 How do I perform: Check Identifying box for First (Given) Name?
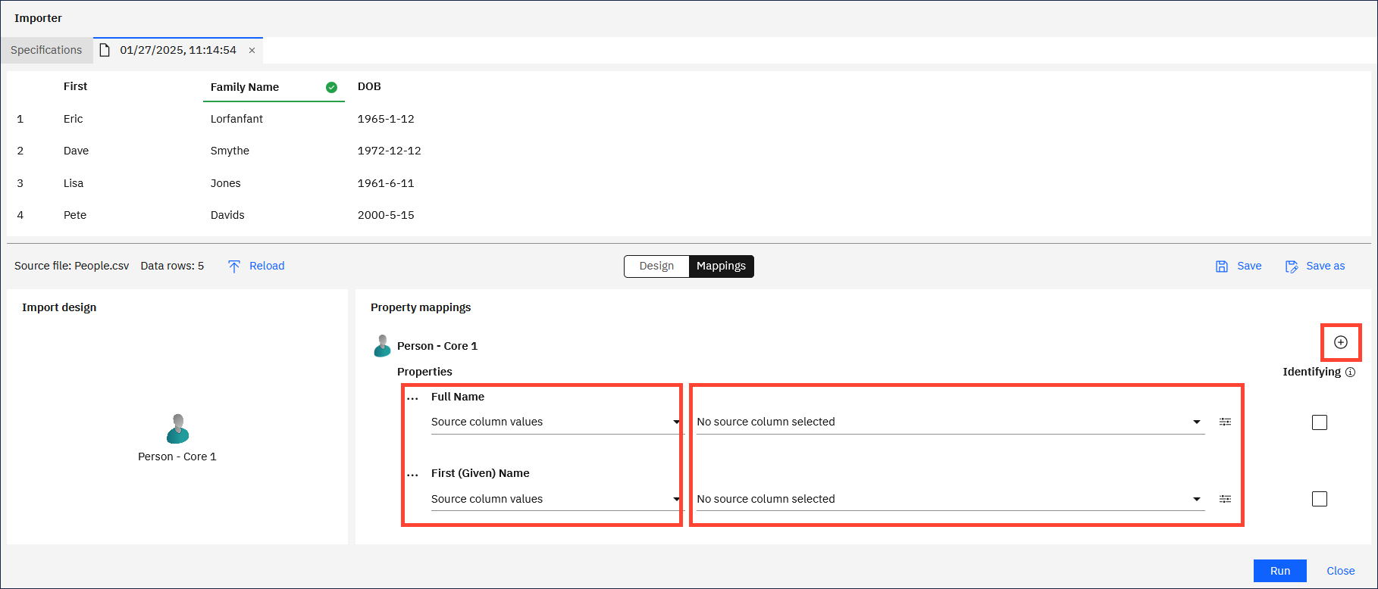[1320, 499]
